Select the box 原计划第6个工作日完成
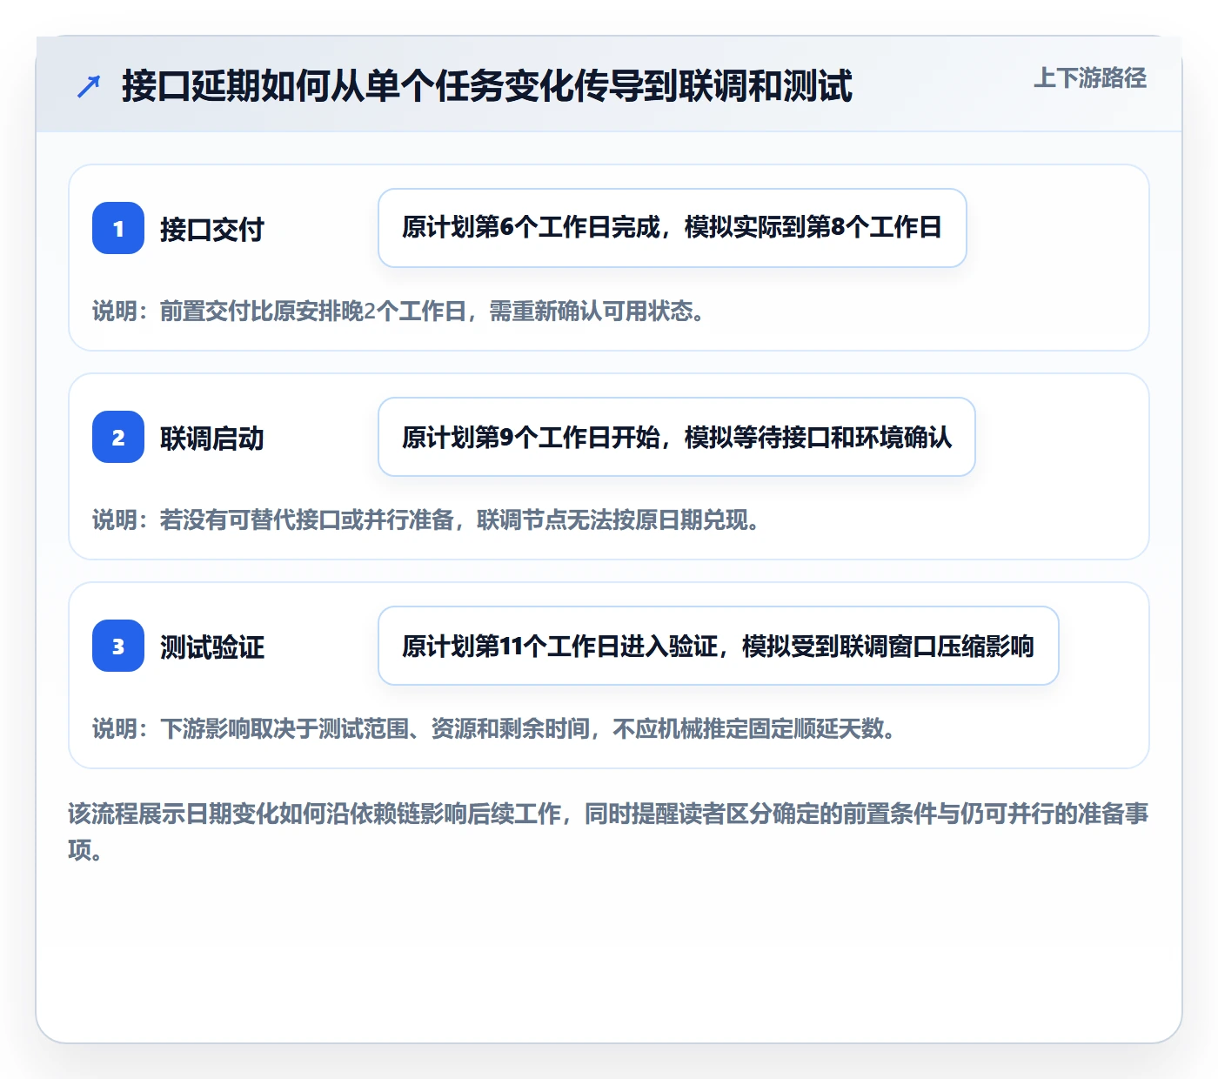This screenshot has width=1218, height=1079. (x=673, y=228)
